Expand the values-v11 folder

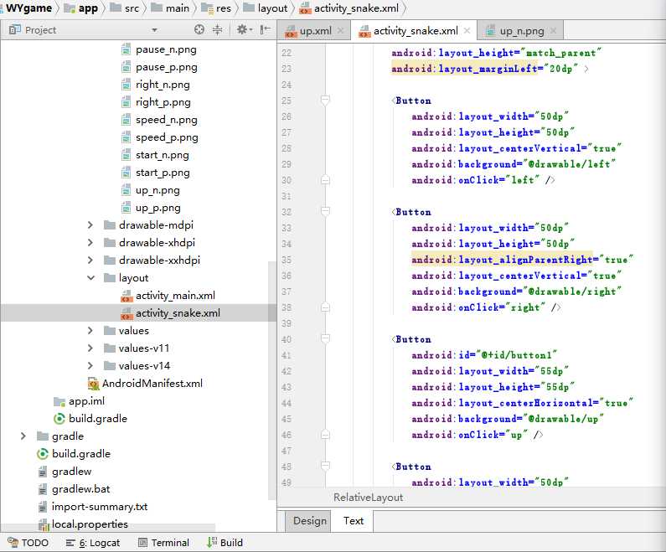click(x=90, y=348)
